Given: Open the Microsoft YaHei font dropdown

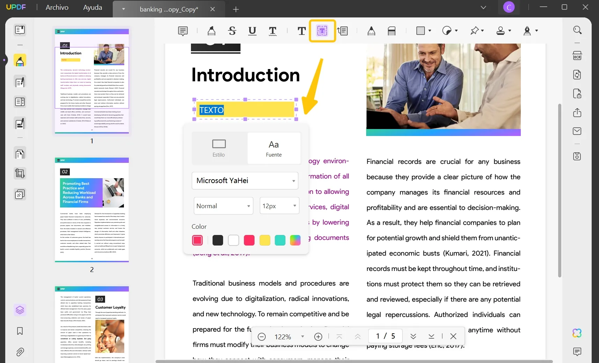Looking at the screenshot, I should 245,181.
